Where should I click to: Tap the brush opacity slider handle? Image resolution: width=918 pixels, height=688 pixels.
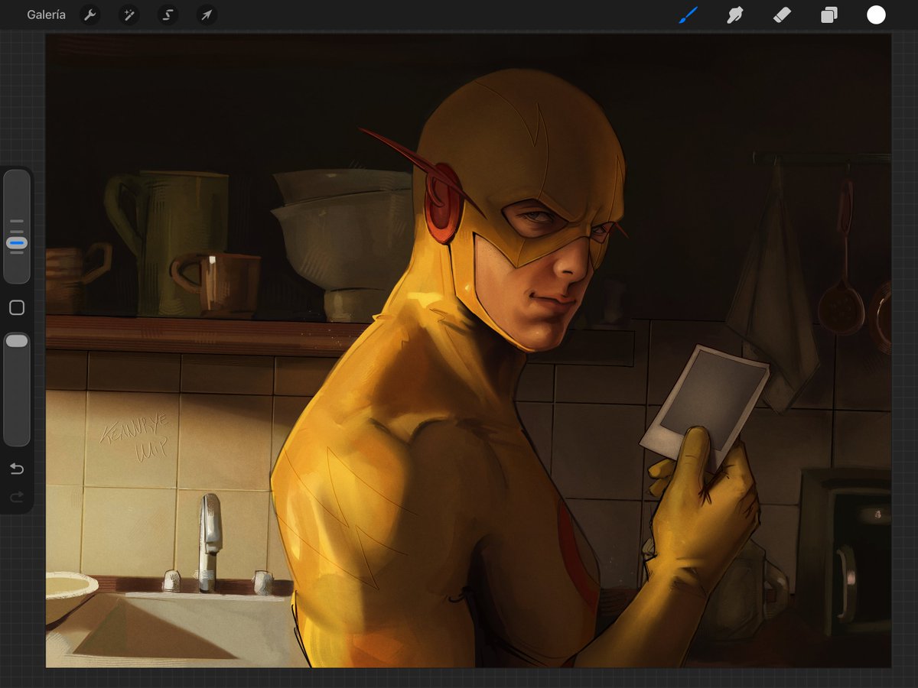pyautogui.click(x=17, y=341)
